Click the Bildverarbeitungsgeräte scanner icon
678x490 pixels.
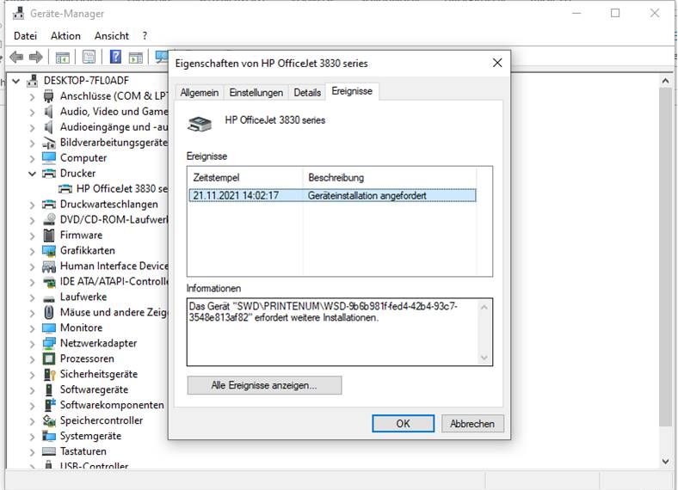click(x=49, y=143)
